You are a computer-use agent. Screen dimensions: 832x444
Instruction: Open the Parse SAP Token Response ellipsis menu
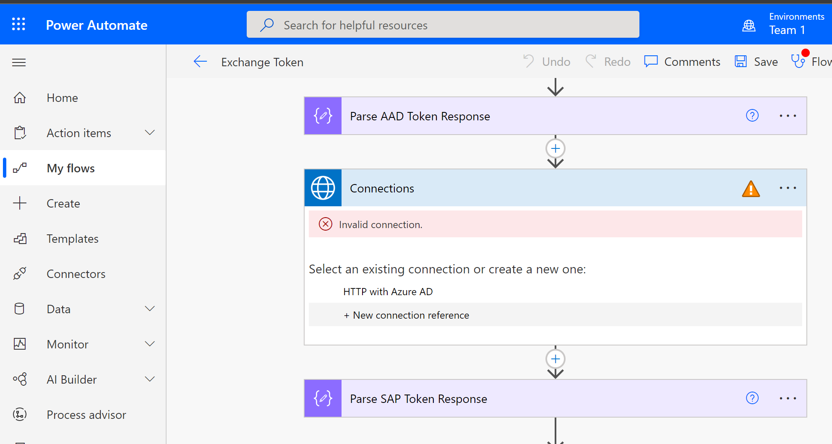[x=788, y=398]
